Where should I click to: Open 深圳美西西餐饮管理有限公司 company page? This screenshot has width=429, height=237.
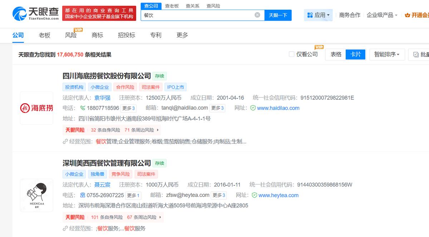click(x=107, y=163)
